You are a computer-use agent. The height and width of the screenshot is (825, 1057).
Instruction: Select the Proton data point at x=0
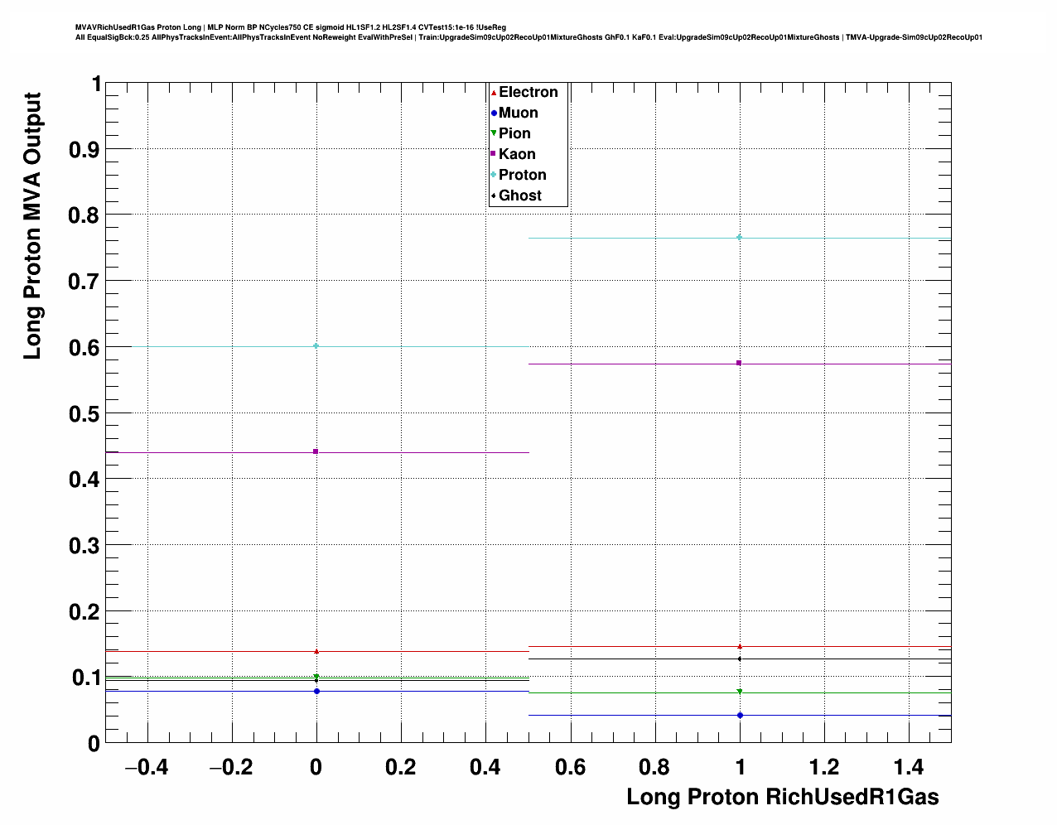coord(316,345)
